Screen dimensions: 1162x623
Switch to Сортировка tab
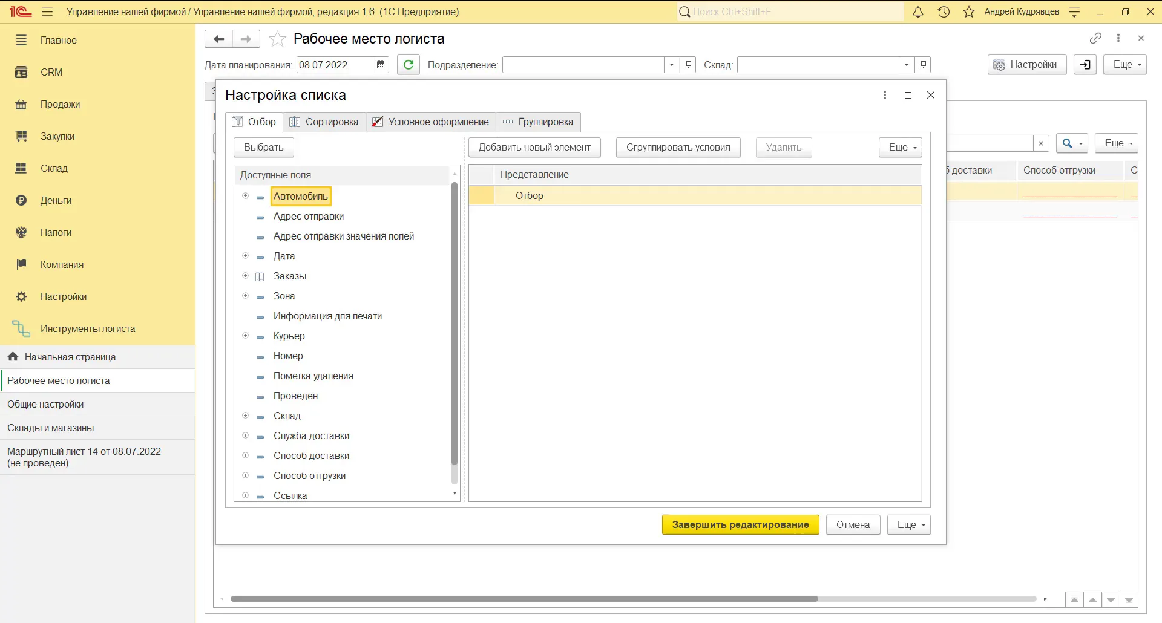pos(324,122)
